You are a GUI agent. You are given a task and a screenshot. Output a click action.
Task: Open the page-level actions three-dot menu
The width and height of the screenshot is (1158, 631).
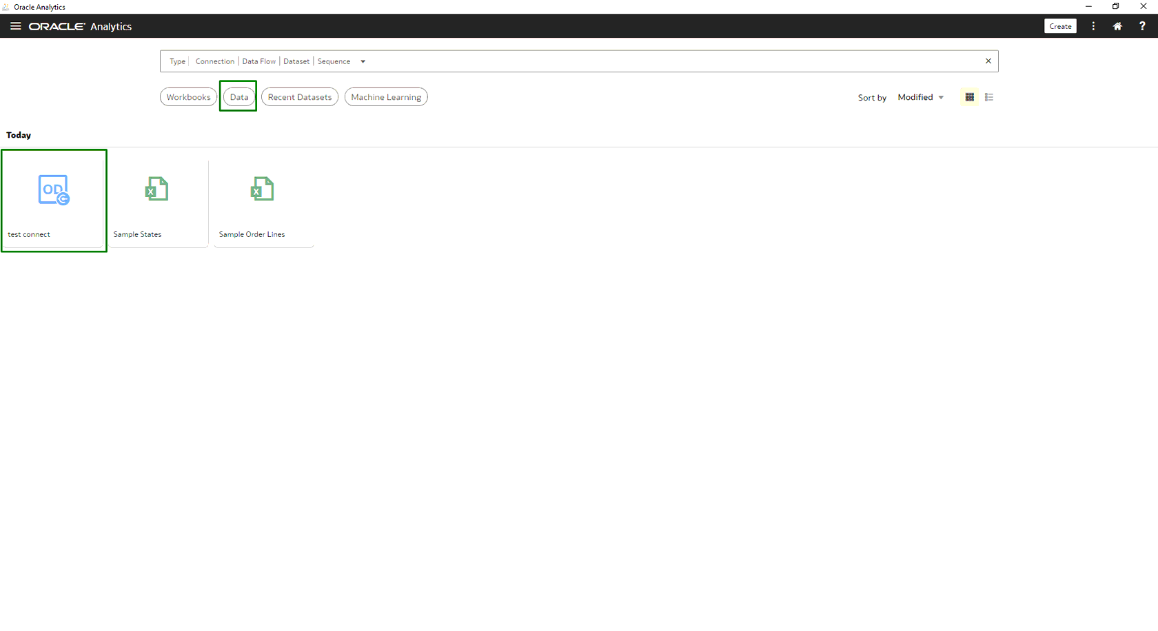point(1093,26)
